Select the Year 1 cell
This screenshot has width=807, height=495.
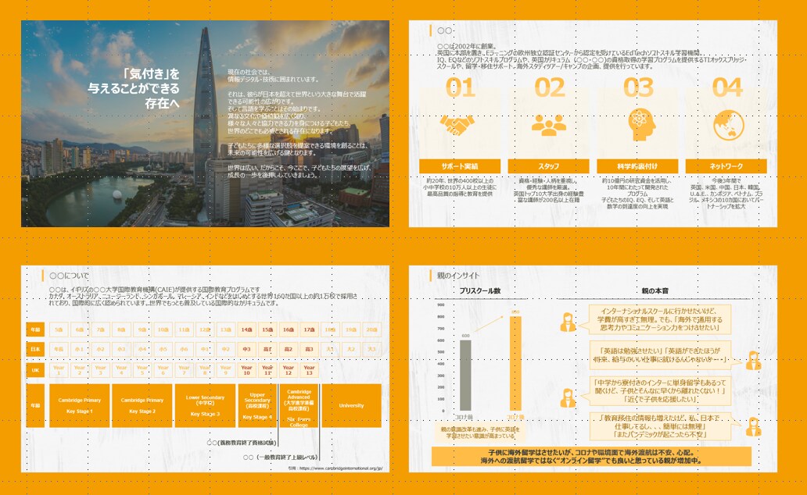(59, 370)
